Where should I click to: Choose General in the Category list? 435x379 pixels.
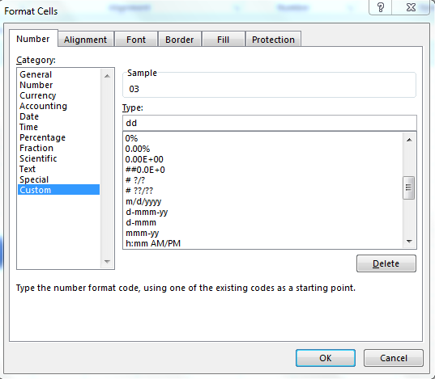tap(58, 74)
